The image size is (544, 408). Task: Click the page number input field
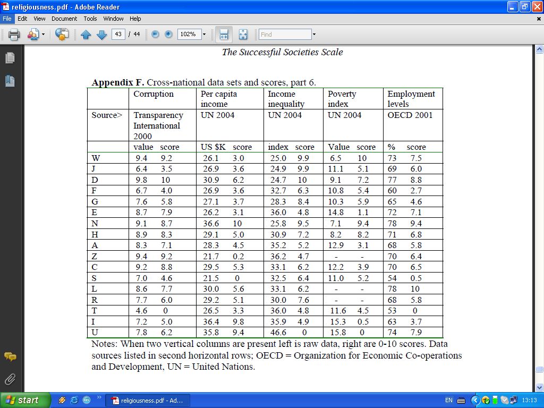click(x=118, y=35)
